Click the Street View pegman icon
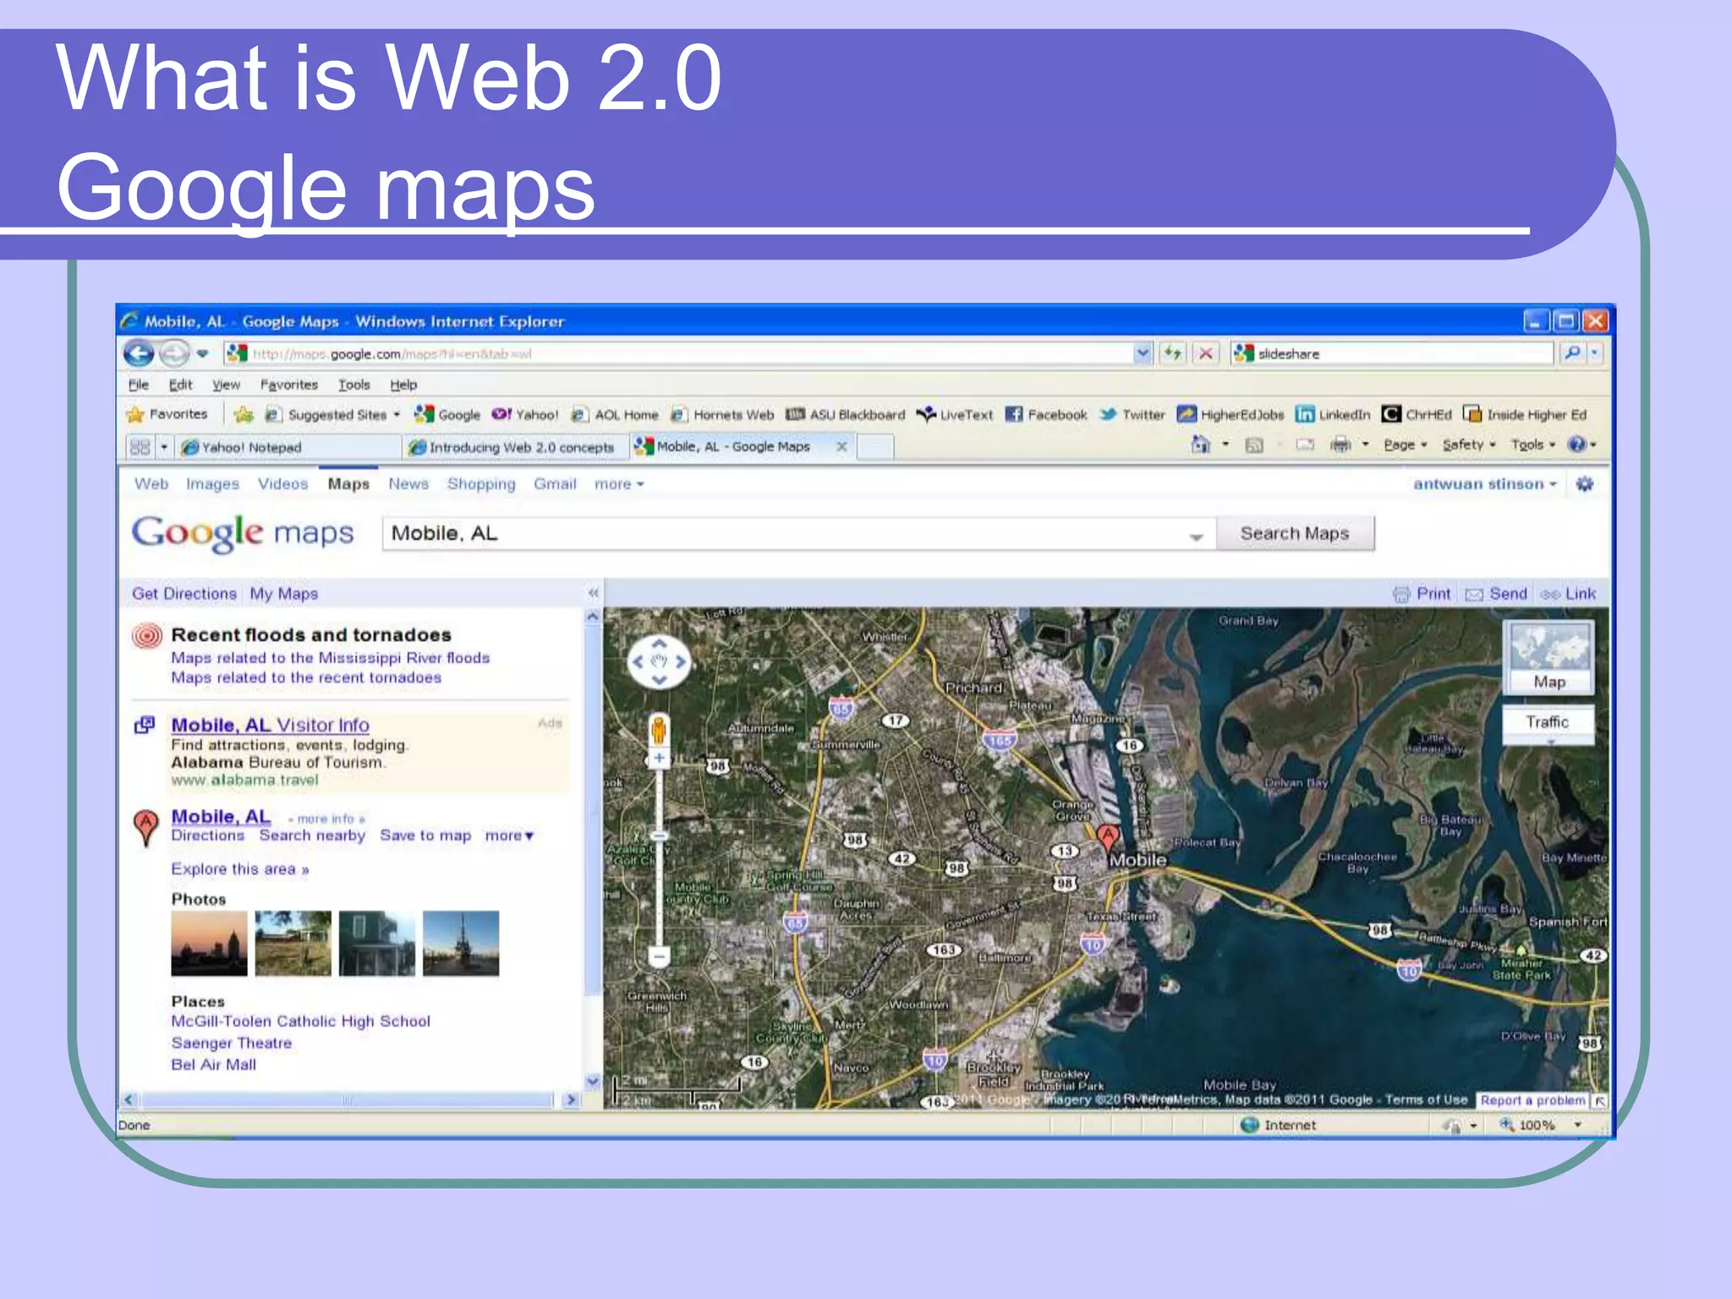 (x=659, y=730)
